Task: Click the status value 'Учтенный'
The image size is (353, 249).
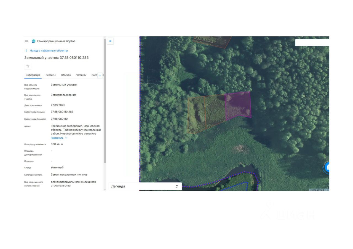Action: [57, 167]
